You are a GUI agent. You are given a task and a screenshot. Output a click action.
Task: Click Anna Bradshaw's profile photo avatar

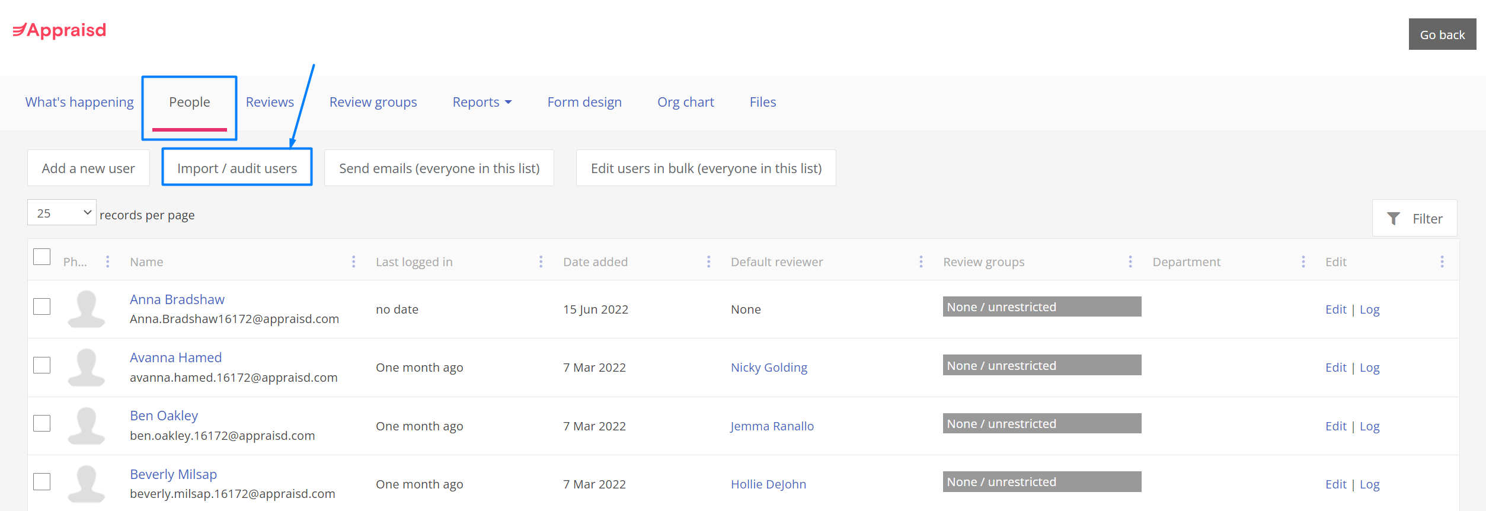pyautogui.click(x=87, y=309)
